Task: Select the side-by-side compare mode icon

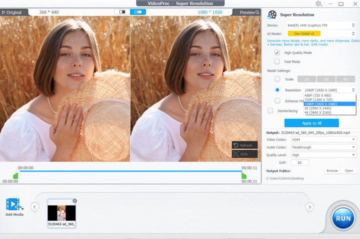Action: [x=138, y=12]
